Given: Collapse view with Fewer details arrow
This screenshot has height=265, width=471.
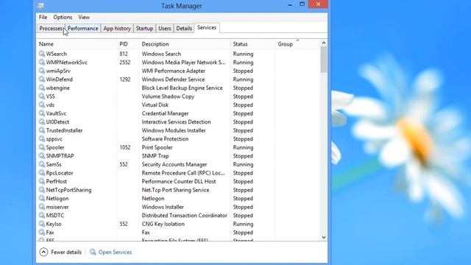Looking at the screenshot, I should click(x=43, y=252).
